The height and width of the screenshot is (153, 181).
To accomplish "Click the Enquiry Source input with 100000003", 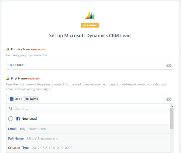I will pyautogui.click(x=85, y=65).
